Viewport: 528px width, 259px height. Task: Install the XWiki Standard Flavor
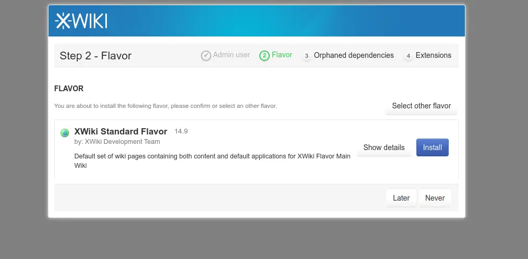click(x=433, y=147)
